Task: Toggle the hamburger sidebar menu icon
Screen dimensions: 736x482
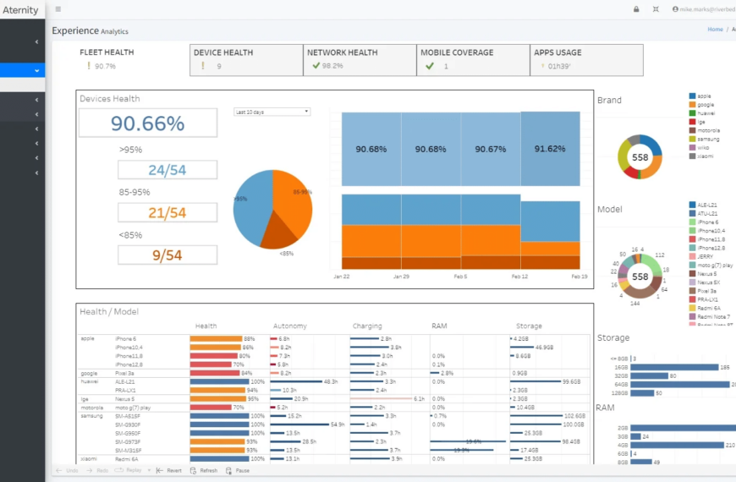Action: coord(58,9)
